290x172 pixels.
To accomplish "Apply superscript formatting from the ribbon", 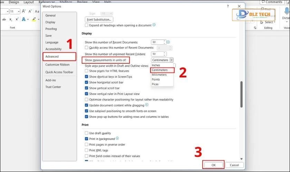I will [17, 20].
